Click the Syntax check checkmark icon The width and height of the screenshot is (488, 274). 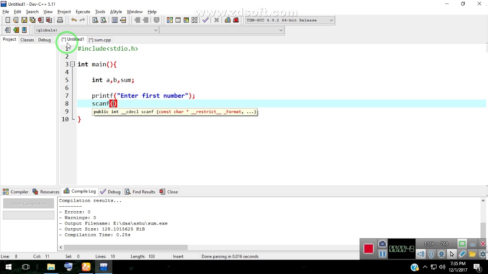pyautogui.click(x=205, y=20)
